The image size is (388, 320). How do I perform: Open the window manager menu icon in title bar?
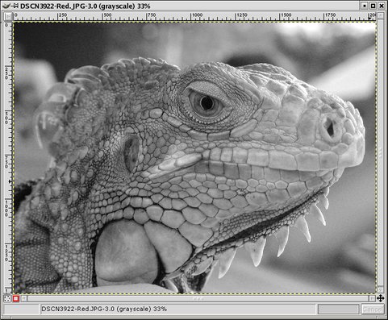point(6,6)
